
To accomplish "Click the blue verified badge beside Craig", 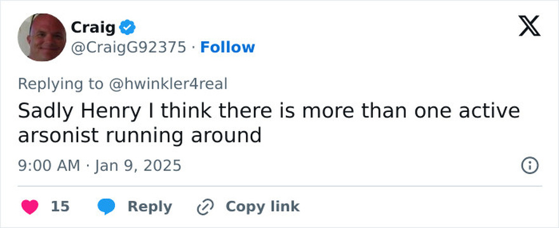I will coord(127,27).
